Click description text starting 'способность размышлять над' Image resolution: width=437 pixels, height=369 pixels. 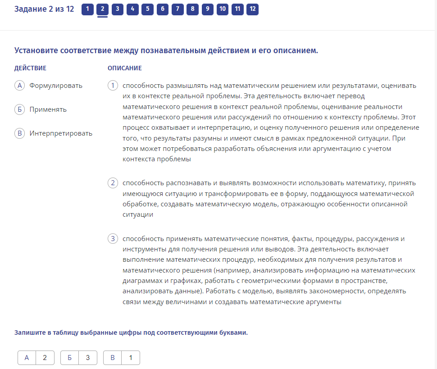271,123
